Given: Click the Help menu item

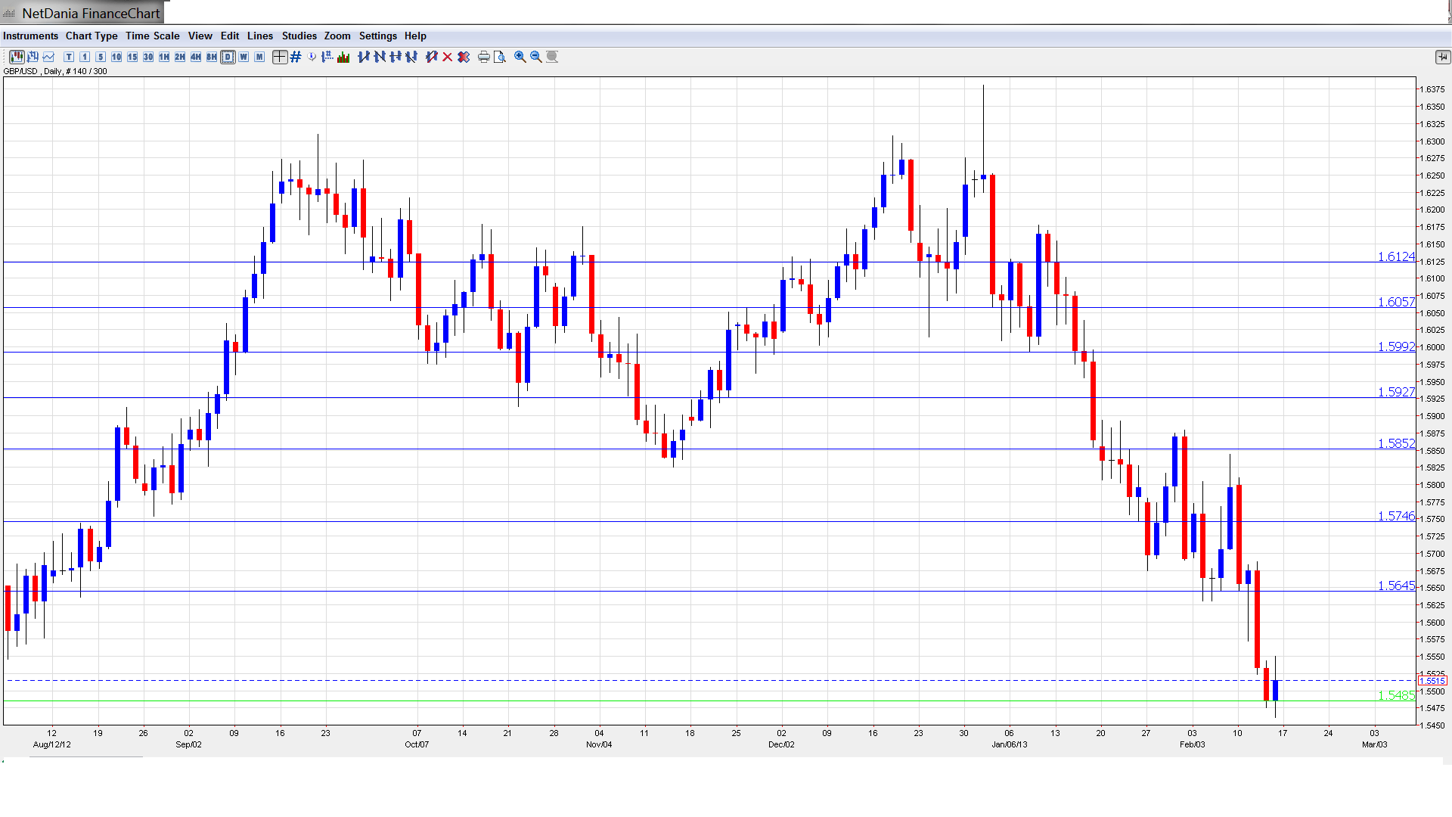Looking at the screenshot, I should pos(415,36).
